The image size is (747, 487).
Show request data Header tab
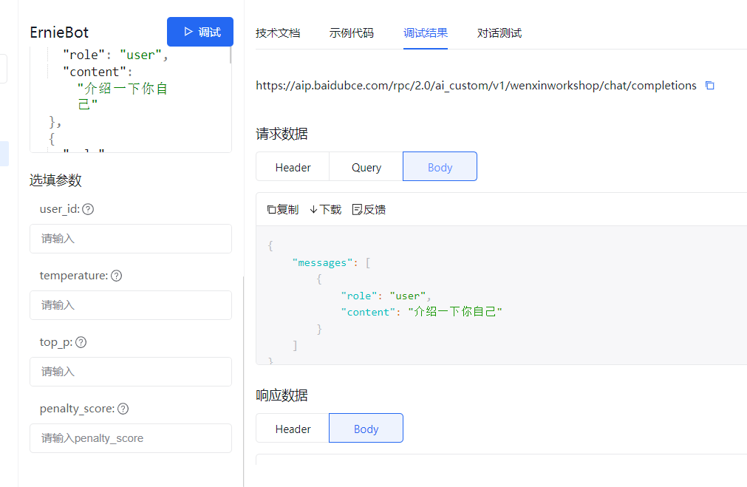293,167
